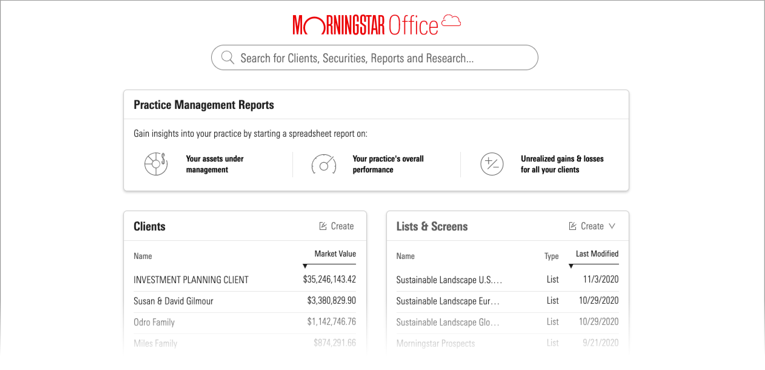
Task: Click the Type column header in Lists & Screens
Action: coord(551,256)
